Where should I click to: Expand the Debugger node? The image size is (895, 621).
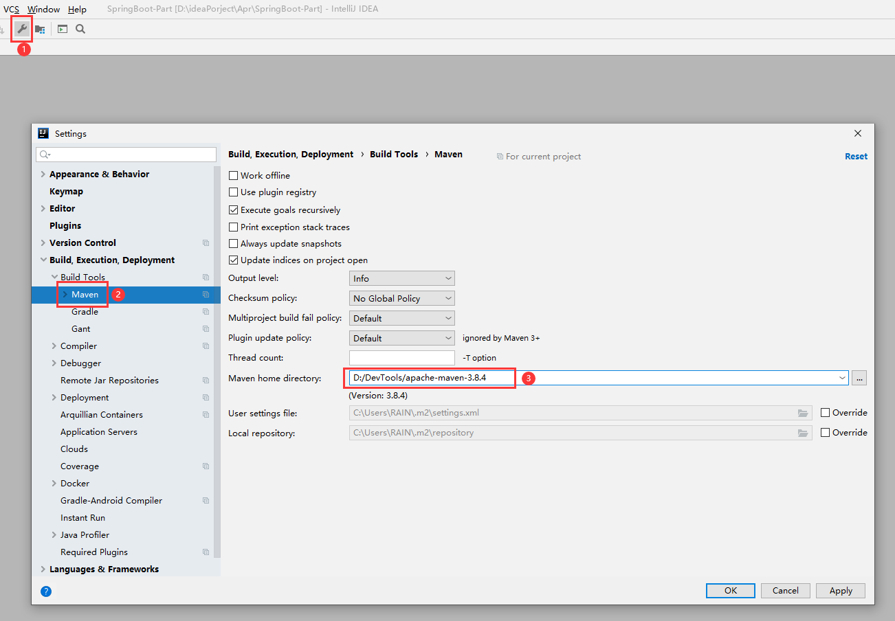tap(54, 363)
